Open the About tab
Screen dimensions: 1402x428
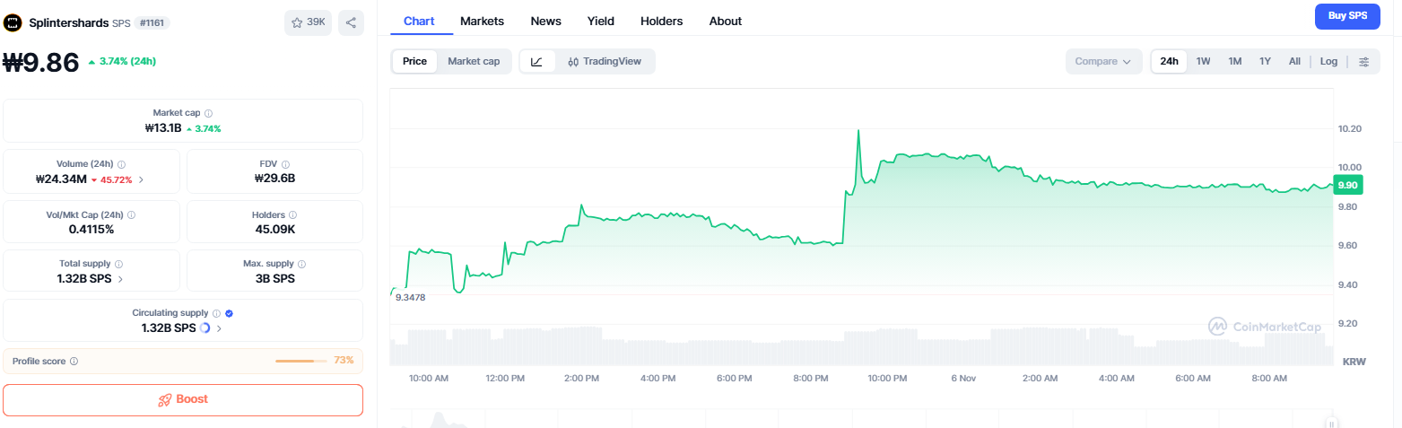point(725,21)
